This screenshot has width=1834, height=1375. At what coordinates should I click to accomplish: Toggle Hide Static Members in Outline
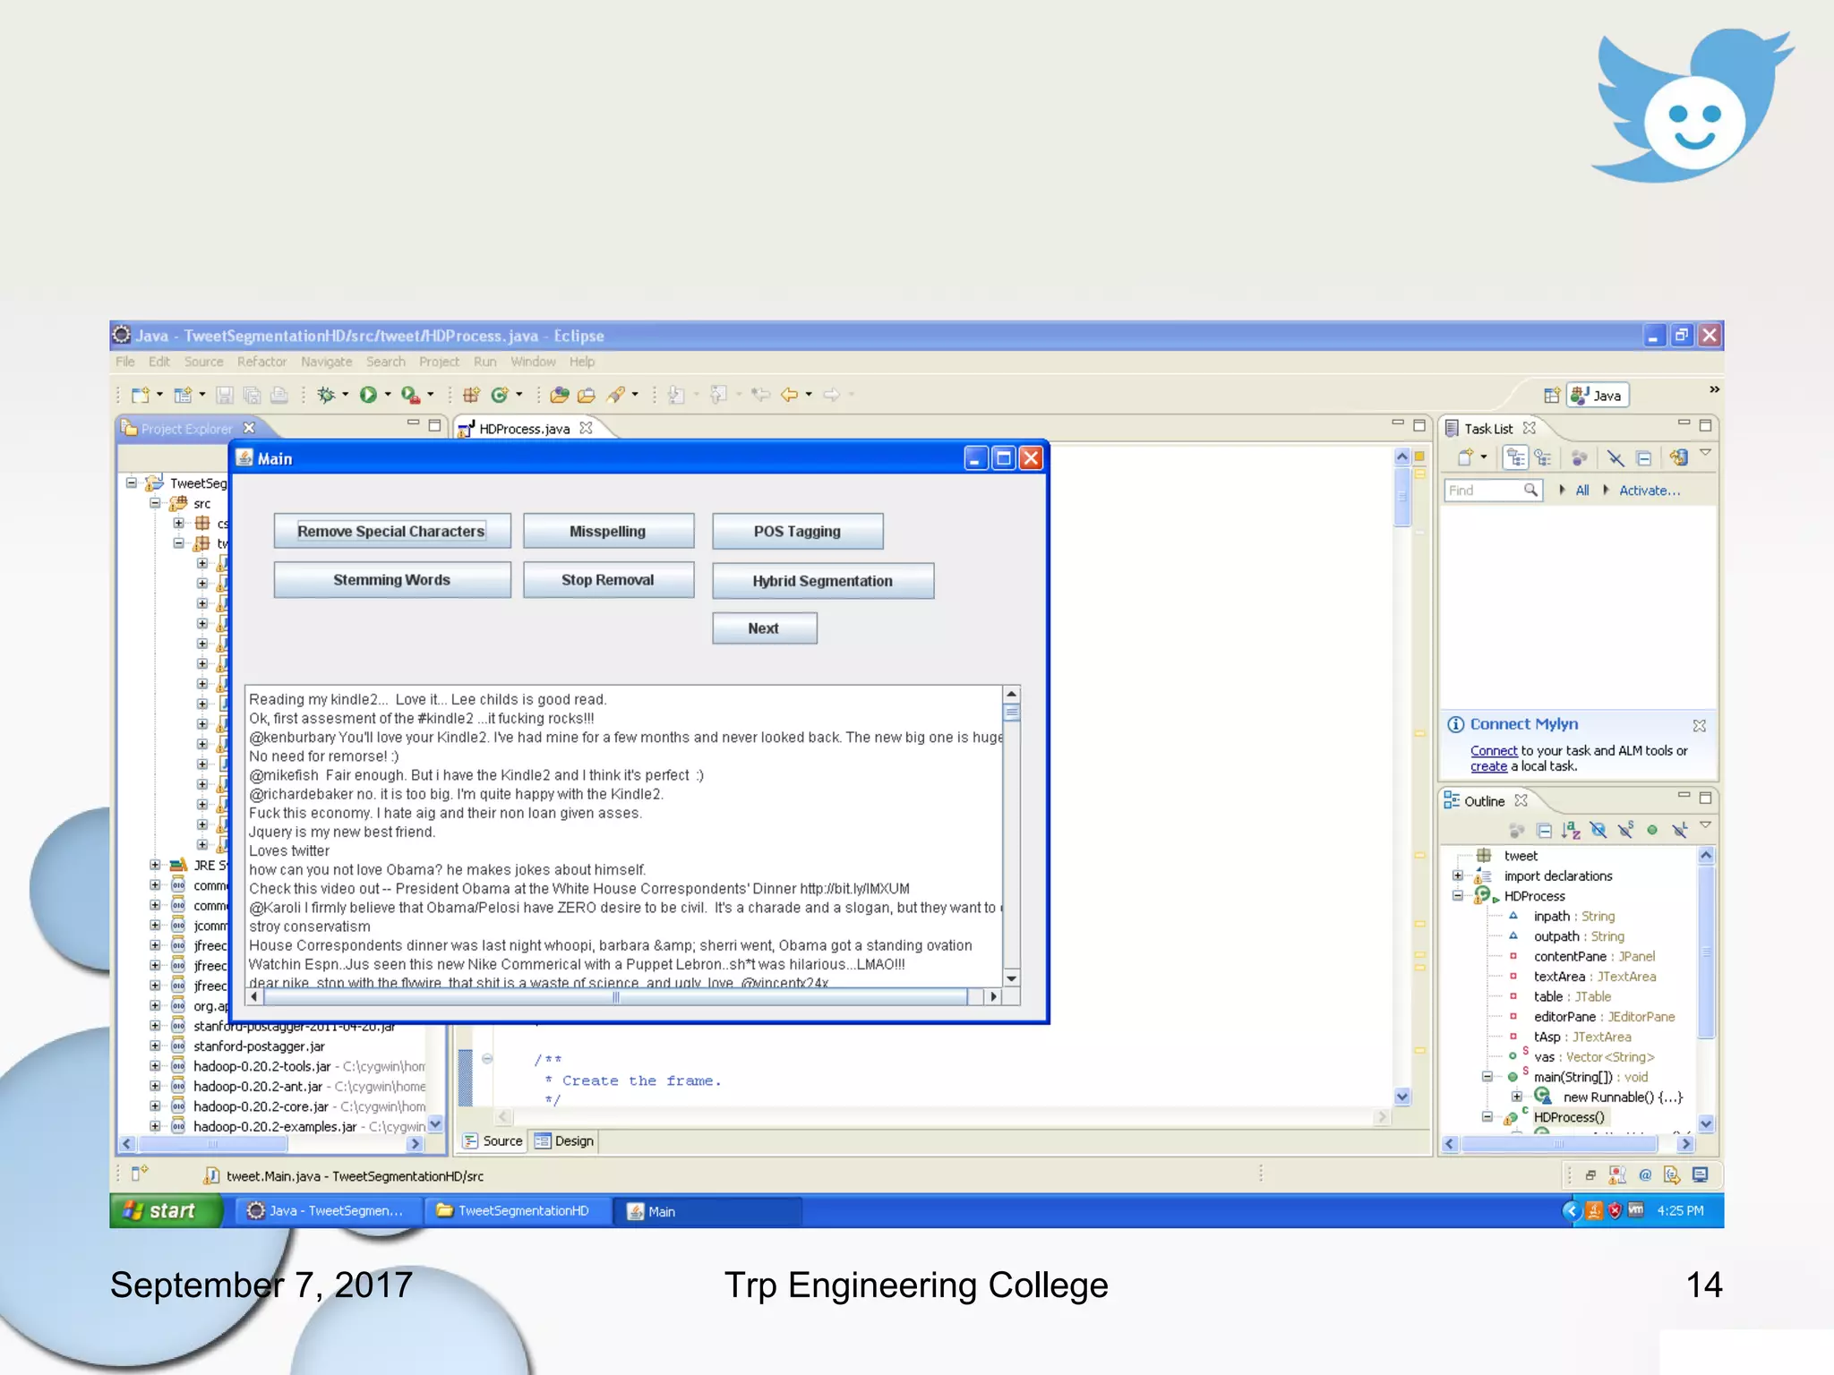pyautogui.click(x=1625, y=830)
